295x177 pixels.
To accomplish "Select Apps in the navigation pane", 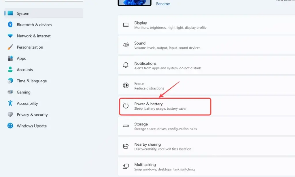I will tap(21, 58).
